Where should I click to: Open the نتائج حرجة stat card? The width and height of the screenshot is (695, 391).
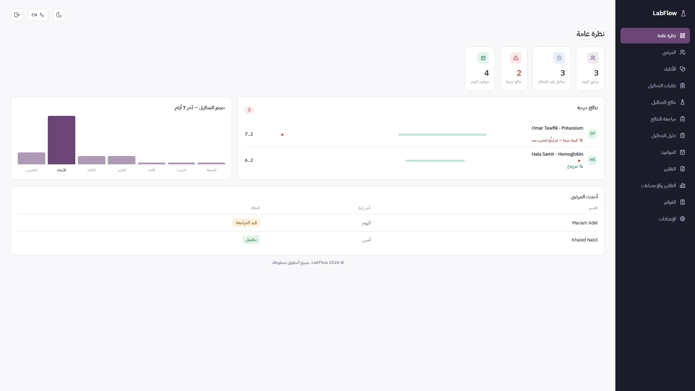[514, 68]
